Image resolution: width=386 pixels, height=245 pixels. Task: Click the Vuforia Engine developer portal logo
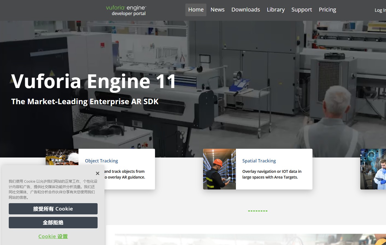pyautogui.click(x=126, y=10)
